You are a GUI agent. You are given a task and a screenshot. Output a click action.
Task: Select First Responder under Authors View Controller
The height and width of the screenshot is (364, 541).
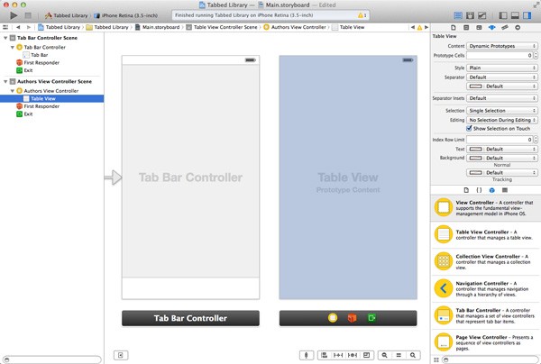click(41, 106)
